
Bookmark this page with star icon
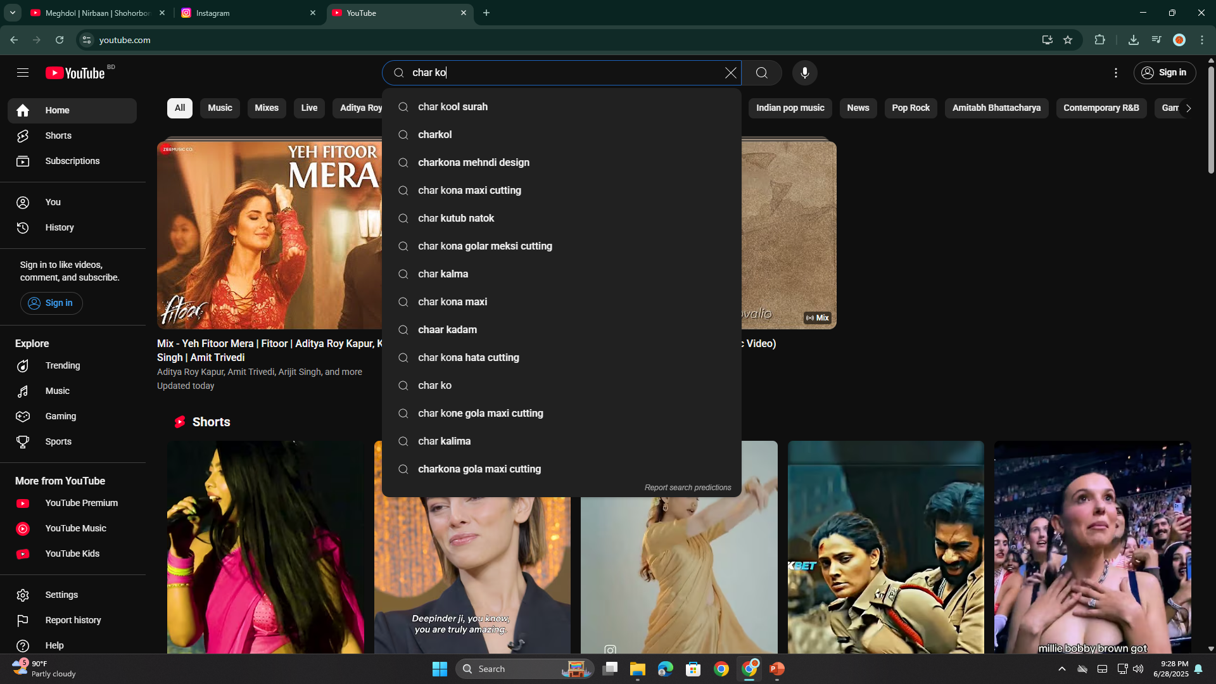click(1068, 40)
